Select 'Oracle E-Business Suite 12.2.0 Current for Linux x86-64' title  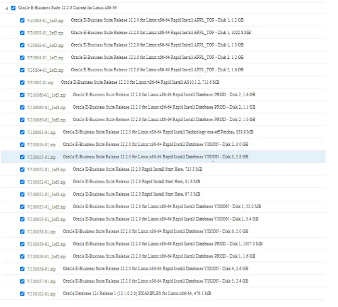(x=67, y=8)
